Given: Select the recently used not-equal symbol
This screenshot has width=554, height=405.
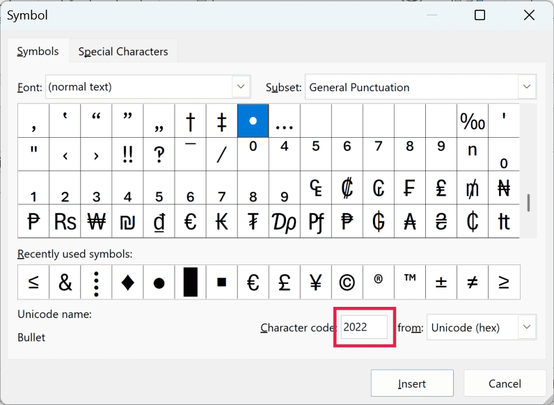Looking at the screenshot, I should pyautogui.click(x=473, y=282).
